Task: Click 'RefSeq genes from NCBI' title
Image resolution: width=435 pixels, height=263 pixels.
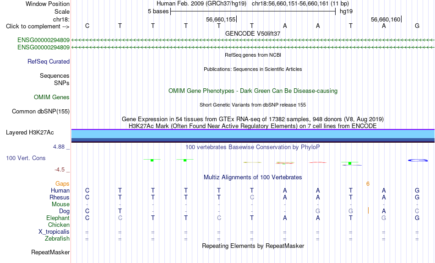Action: point(253,55)
